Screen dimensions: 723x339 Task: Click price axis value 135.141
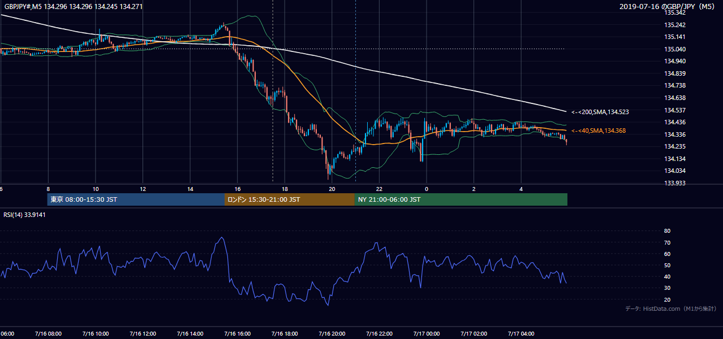[x=675, y=37]
